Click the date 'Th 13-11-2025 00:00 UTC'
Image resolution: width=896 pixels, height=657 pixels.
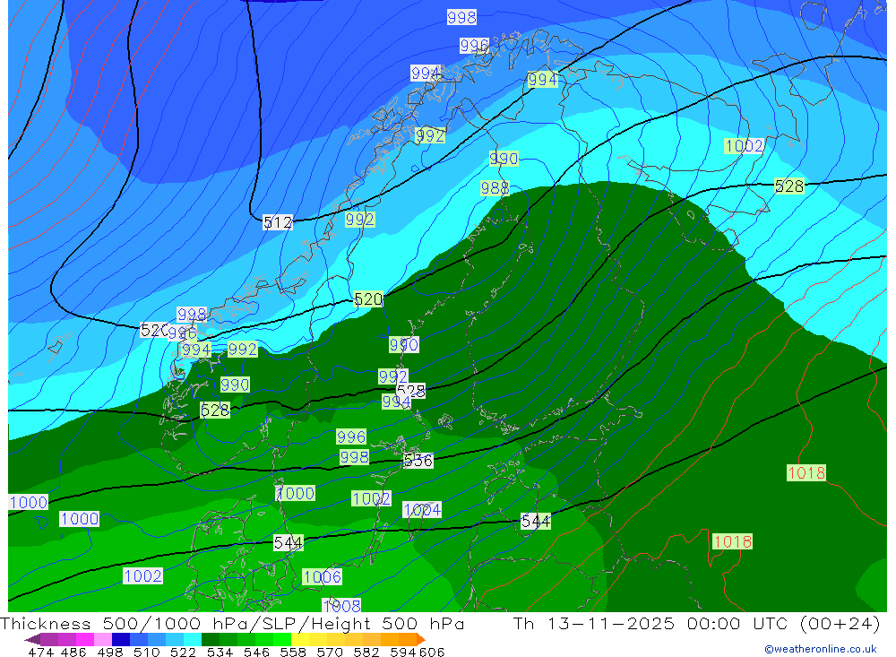coord(650,623)
